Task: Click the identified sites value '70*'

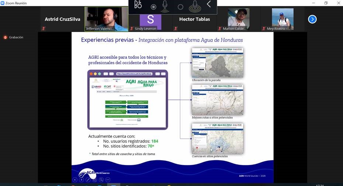Action: click(x=151, y=146)
